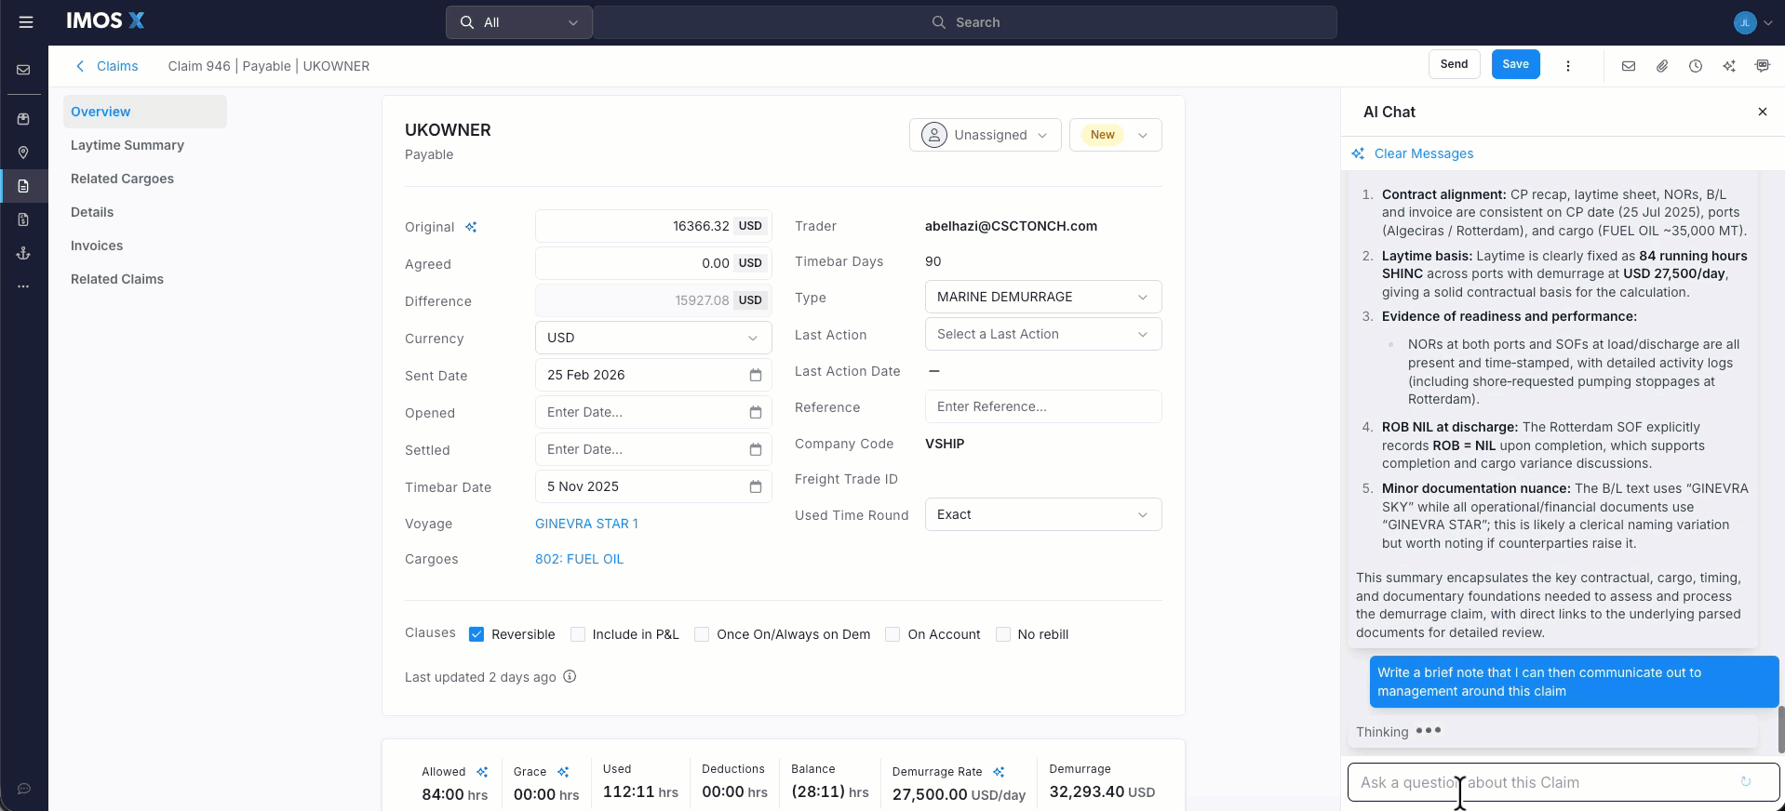The width and height of the screenshot is (1785, 811).
Task: Enable the Include in P&L checkbox
Action: 578,634
